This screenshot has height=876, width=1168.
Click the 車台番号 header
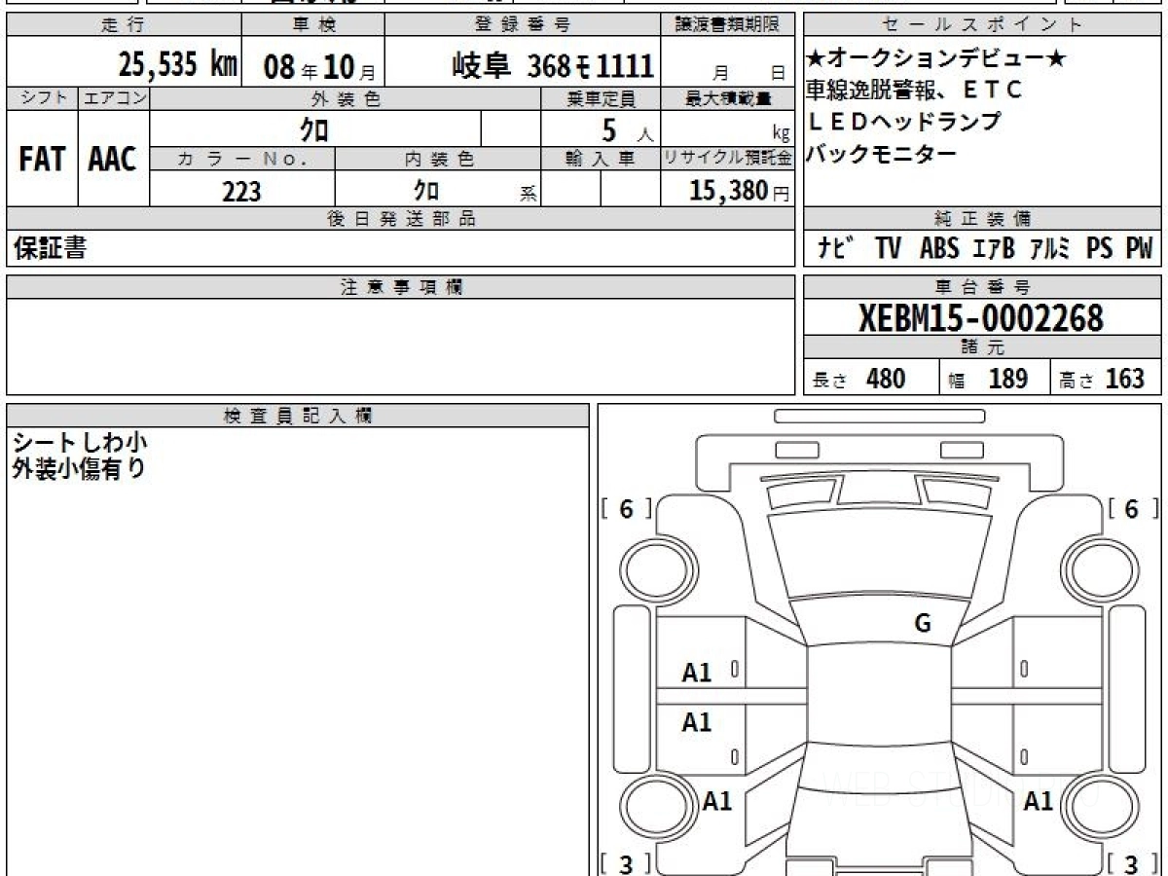(x=982, y=287)
